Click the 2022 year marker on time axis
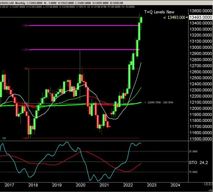 (128, 185)
